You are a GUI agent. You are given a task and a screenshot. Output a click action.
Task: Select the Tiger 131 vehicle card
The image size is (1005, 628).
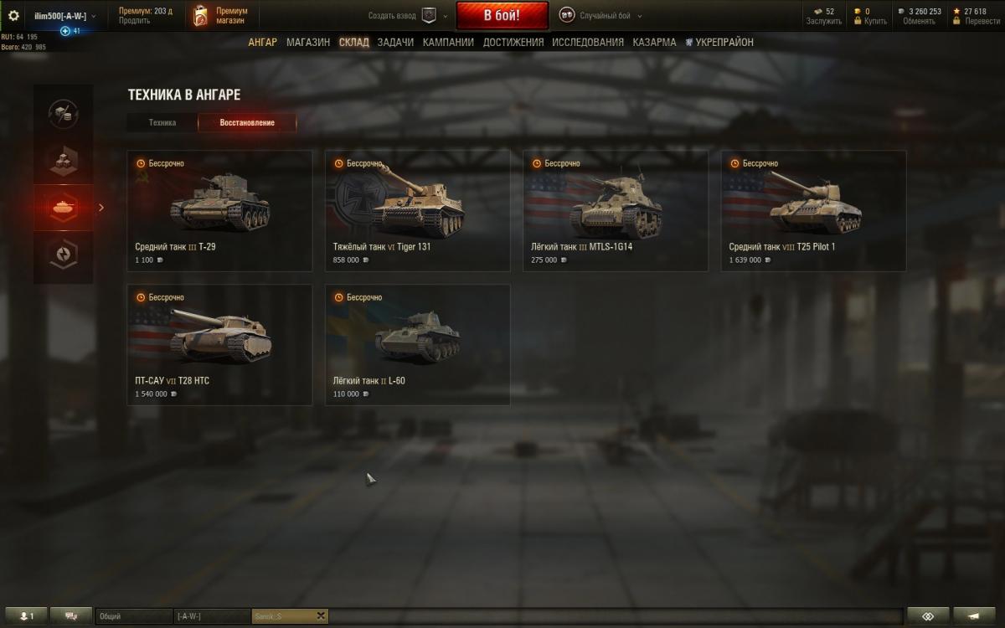pos(417,210)
